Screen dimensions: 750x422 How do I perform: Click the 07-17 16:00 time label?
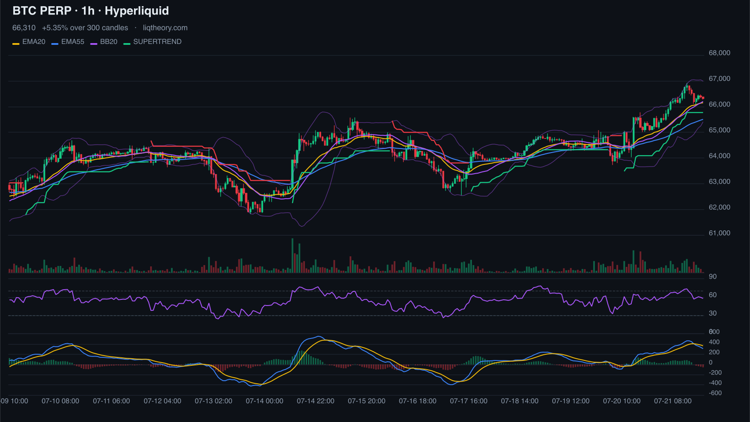click(469, 401)
